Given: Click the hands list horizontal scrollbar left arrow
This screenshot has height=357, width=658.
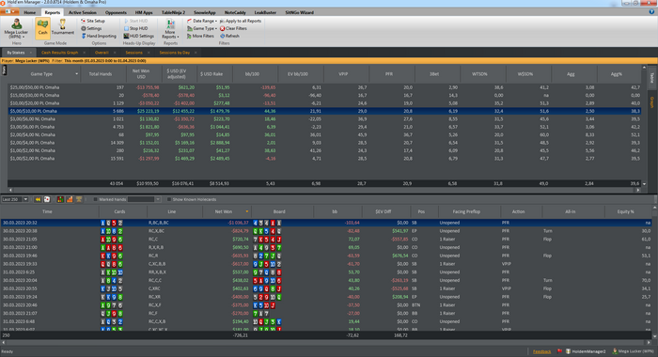Looking at the screenshot, I should (x=4, y=343).
